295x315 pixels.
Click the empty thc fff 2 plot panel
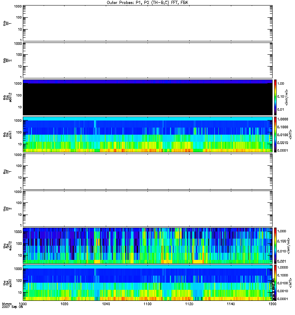[147, 209]
